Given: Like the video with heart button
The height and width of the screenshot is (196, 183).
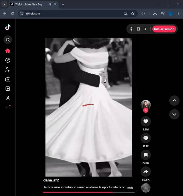Looking at the screenshot, I should coord(146,121).
